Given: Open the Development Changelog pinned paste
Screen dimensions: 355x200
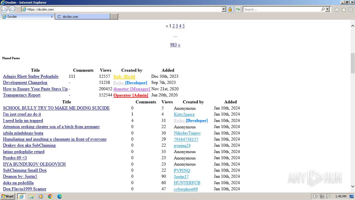Looking at the screenshot, I should pos(25,82).
